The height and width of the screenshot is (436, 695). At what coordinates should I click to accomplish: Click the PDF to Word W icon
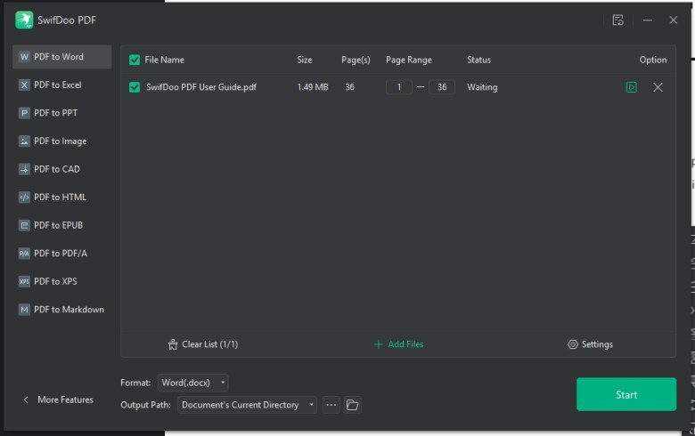24,57
